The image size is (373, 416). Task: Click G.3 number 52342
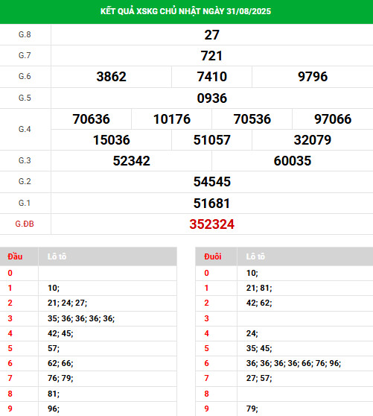[131, 161]
